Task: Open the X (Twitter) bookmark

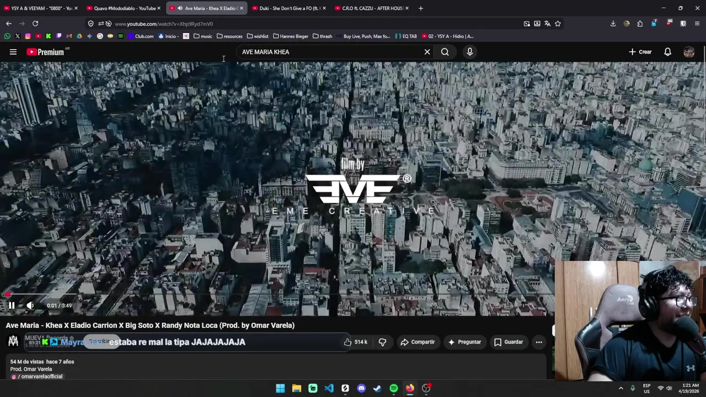Action: click(17, 36)
